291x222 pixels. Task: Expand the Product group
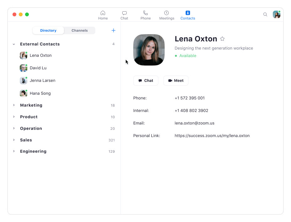(x=14, y=117)
